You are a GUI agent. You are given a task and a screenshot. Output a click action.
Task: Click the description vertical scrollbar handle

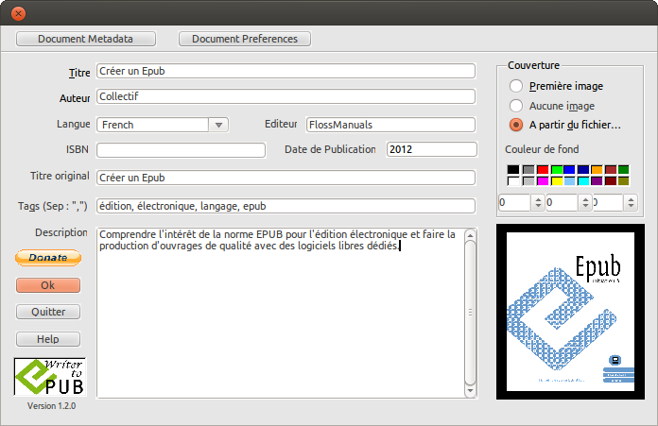click(x=470, y=313)
